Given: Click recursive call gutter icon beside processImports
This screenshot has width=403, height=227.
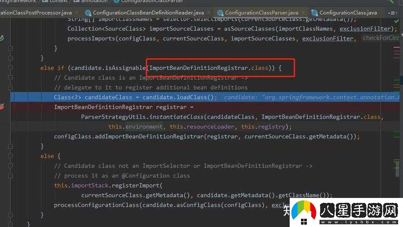Looking at the screenshot, I should click(2, 38).
